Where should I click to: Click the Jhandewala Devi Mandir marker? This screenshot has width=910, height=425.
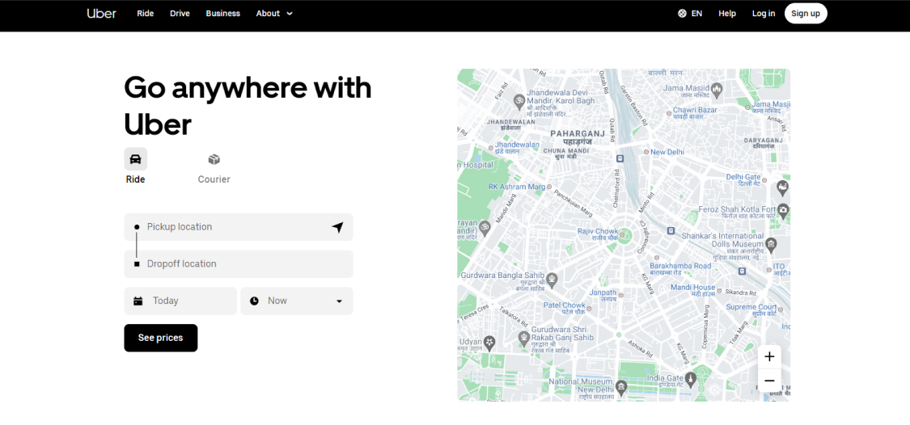coord(521,102)
